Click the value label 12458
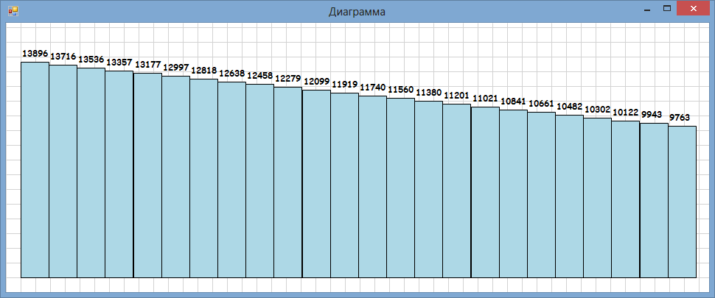This screenshot has width=715, height=298. 260,76
